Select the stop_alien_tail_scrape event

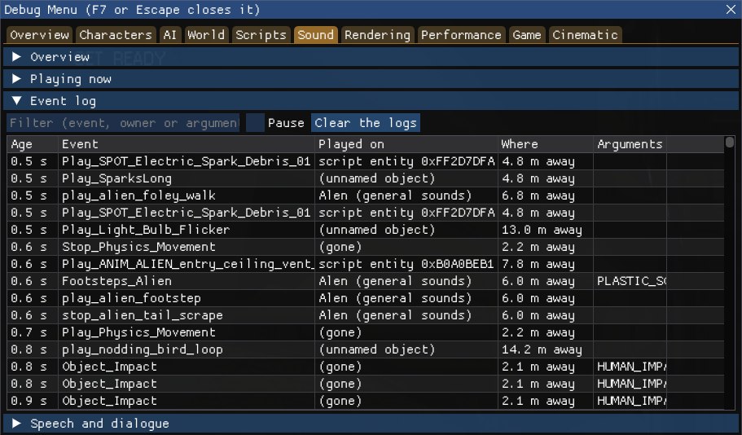tap(366, 315)
